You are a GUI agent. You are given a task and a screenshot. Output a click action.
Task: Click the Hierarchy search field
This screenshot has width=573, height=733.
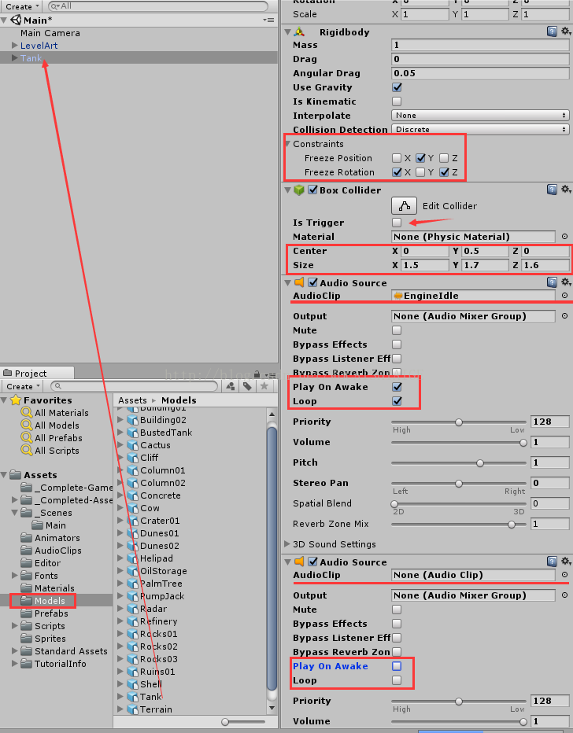(158, 6)
